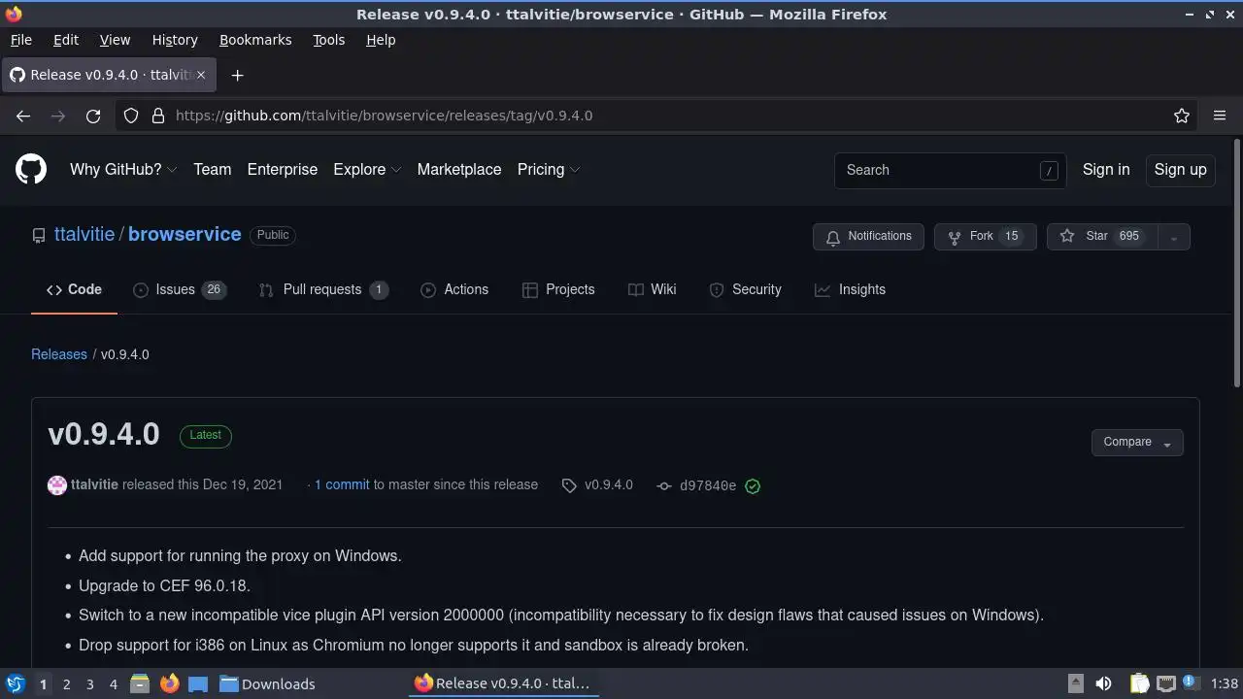Screen dimensions: 1243x699
Task: View site security padlock details
Action: (158, 116)
